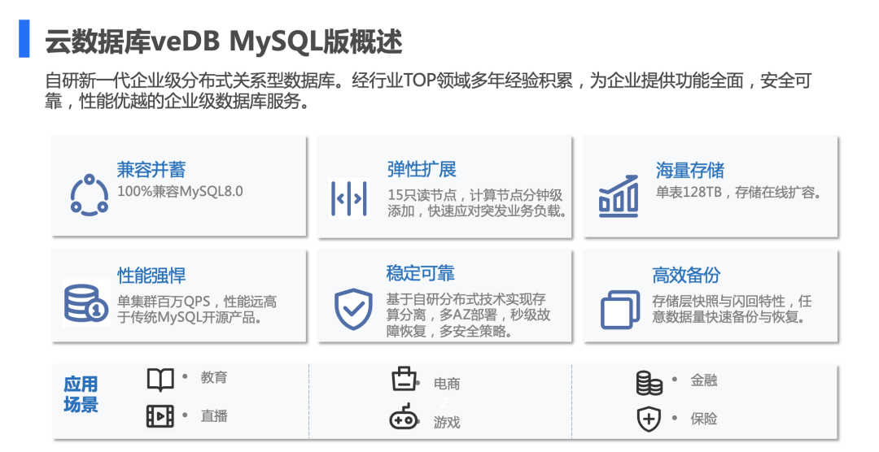Image resolution: width=879 pixels, height=452 pixels.
Task: Click the database coin performance icon
Action: [86, 302]
